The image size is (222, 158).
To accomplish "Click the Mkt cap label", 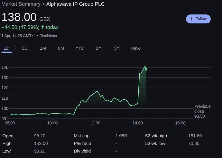I will [82, 136].
